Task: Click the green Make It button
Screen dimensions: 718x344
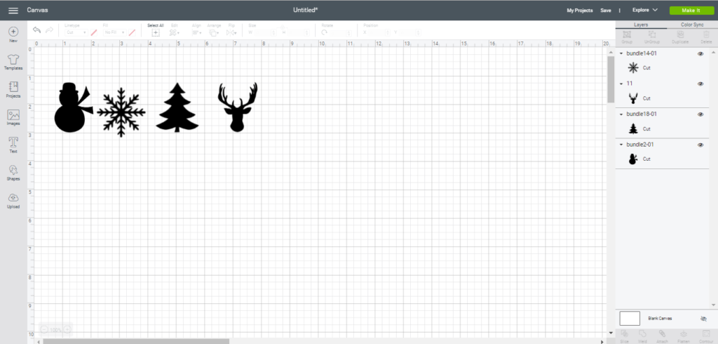Action: click(690, 11)
